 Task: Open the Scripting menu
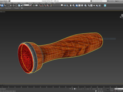pos(49,3)
